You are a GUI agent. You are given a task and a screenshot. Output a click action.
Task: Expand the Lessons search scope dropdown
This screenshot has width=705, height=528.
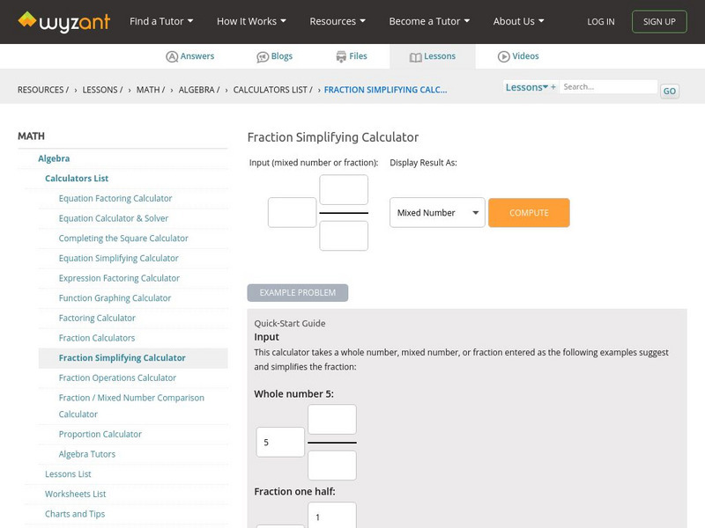(x=527, y=87)
